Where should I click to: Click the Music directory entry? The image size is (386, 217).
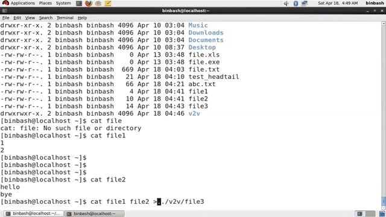pos(198,25)
